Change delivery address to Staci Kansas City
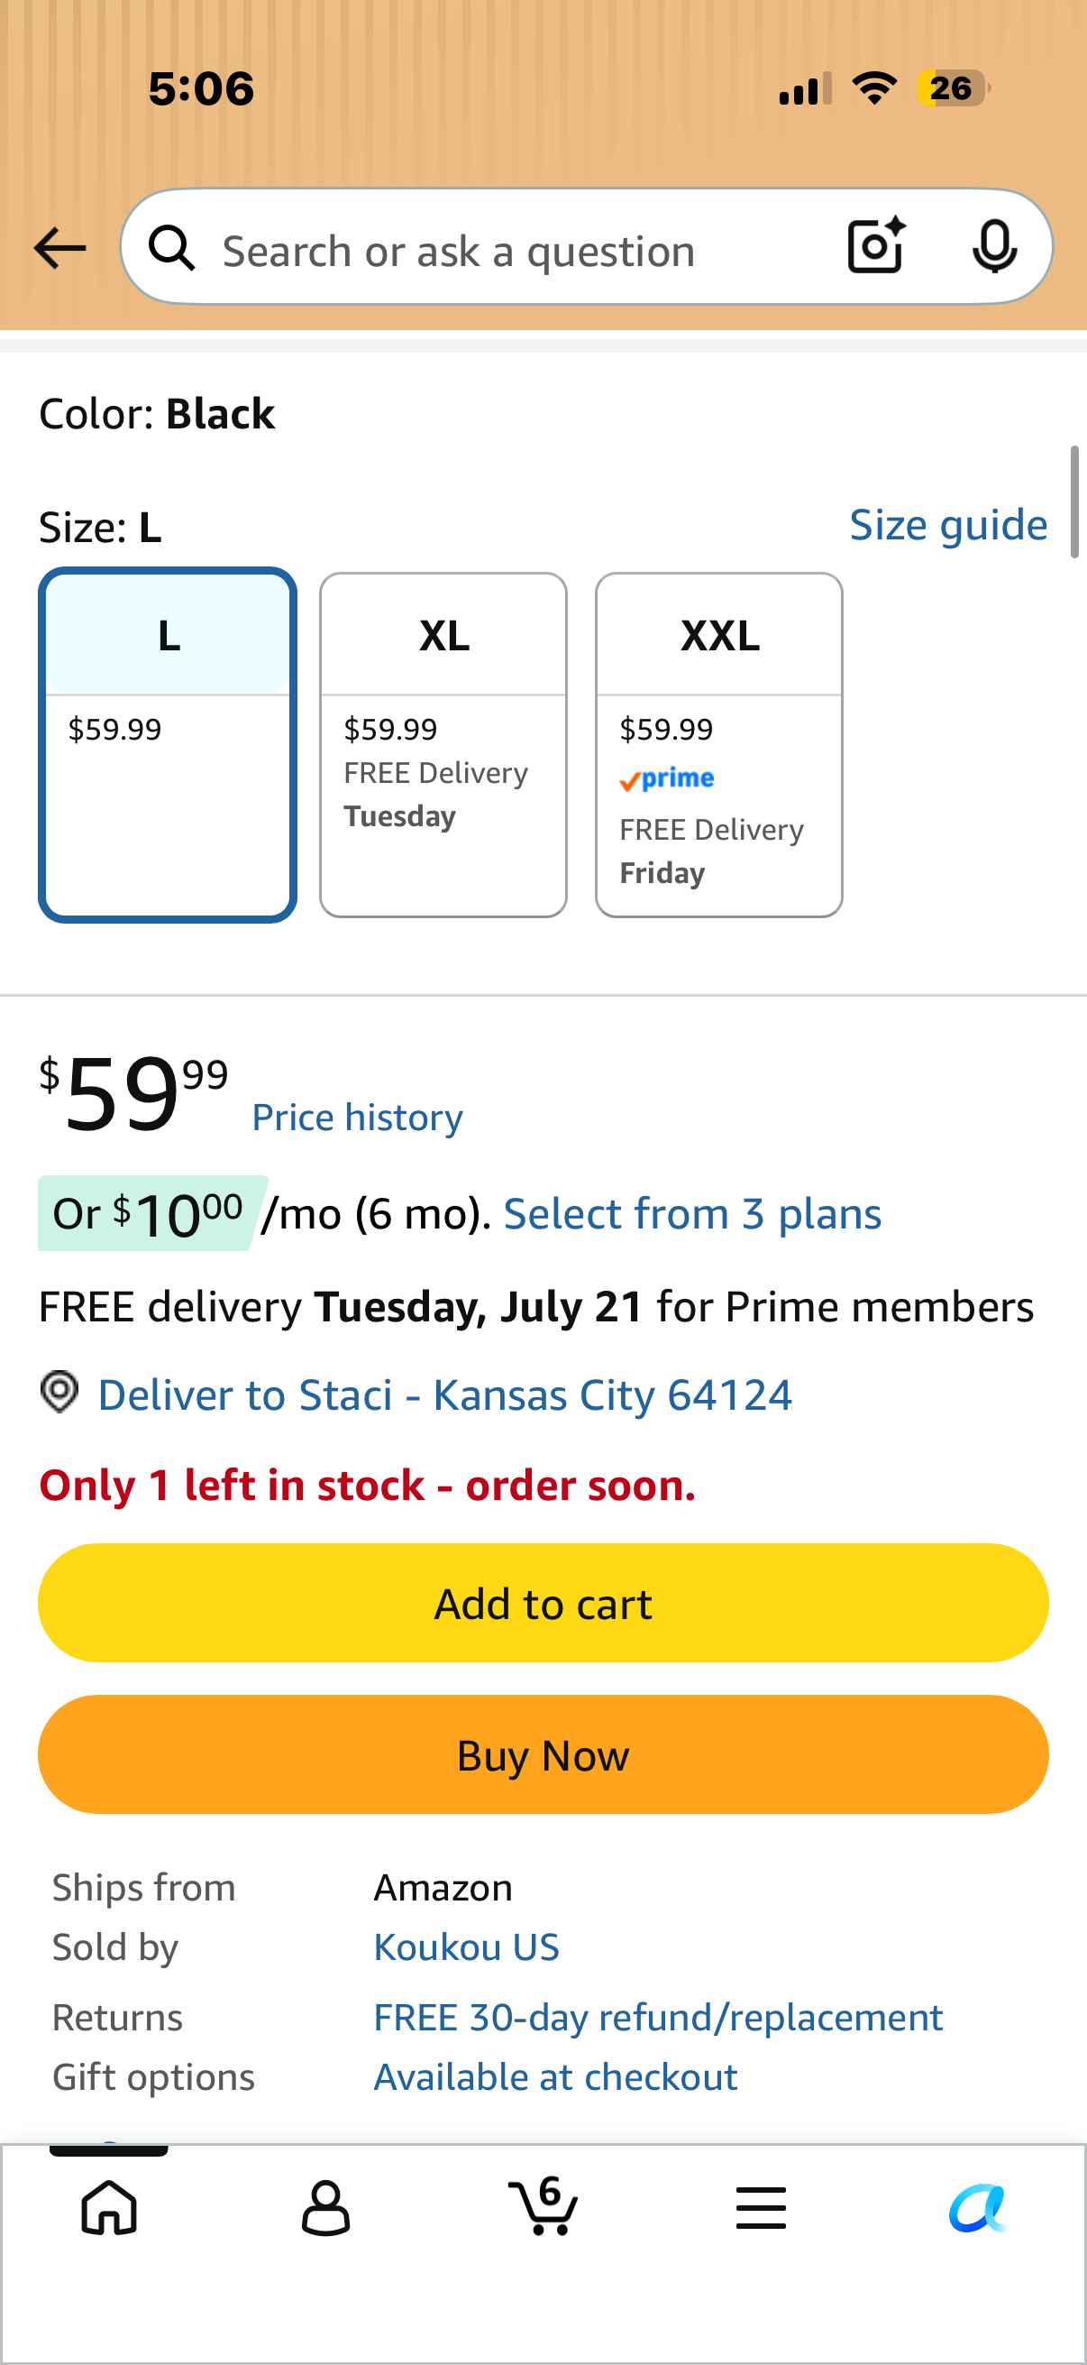Screen dimensions: 1087x2365 click(x=445, y=1394)
